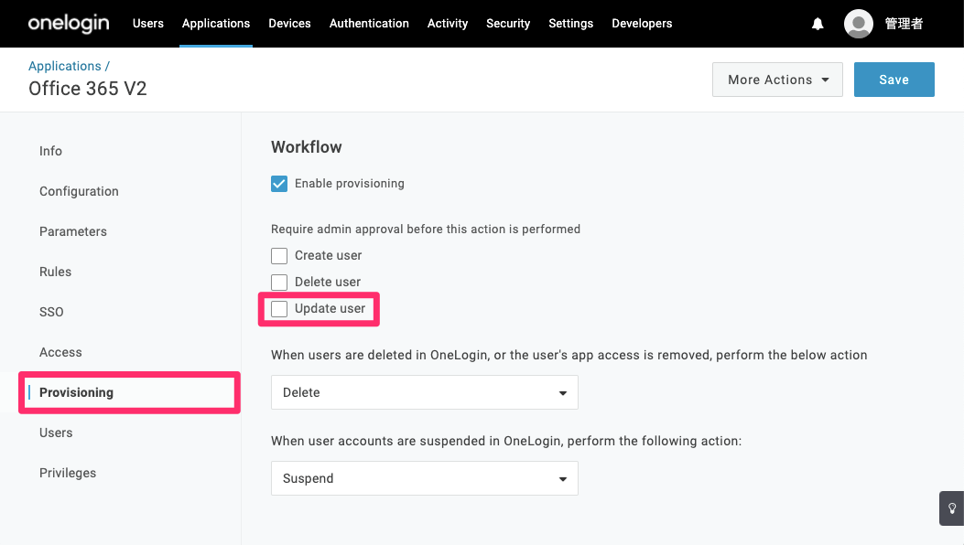Open the Suspend action dropdown
964x545 pixels.
[x=424, y=478]
